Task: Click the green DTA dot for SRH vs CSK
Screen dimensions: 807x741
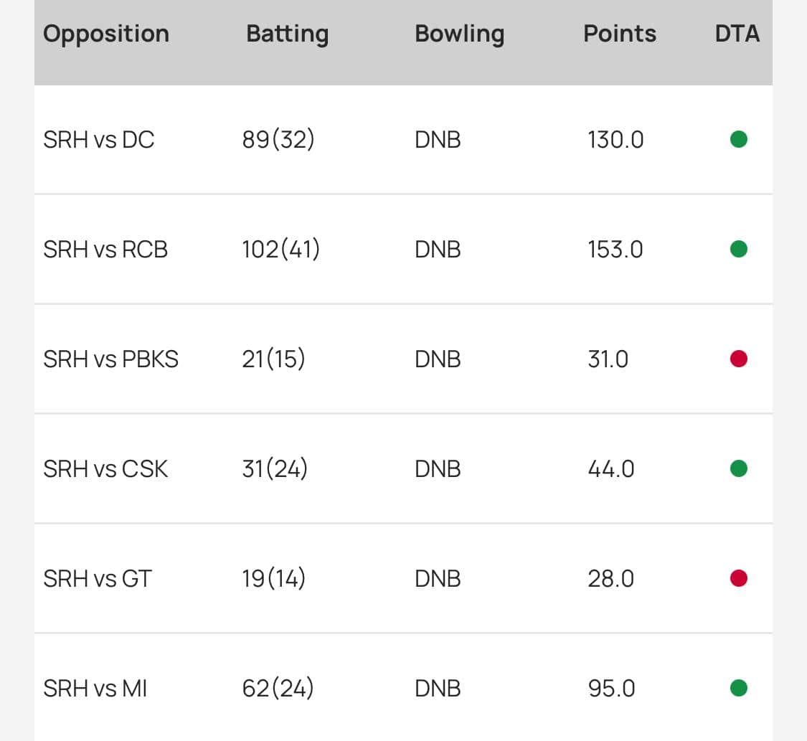Action: (x=738, y=468)
